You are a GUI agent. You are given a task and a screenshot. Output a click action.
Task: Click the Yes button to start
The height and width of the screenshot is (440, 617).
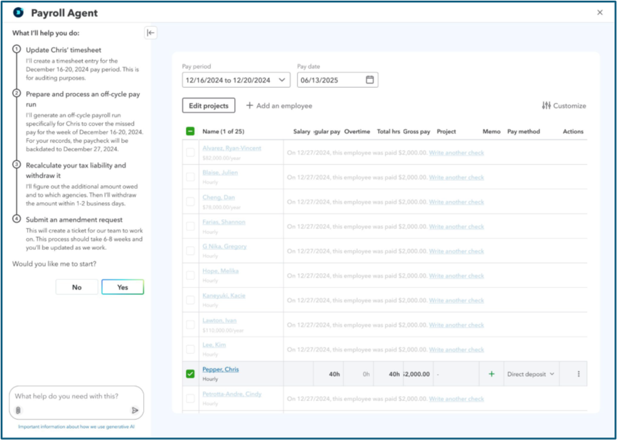pyautogui.click(x=122, y=287)
